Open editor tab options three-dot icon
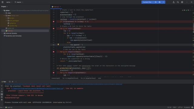The height and width of the screenshot is (109, 194). (x=192, y=7)
